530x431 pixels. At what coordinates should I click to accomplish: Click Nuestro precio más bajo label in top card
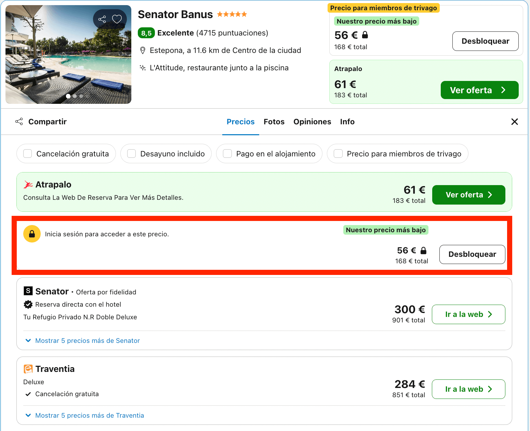click(x=376, y=21)
